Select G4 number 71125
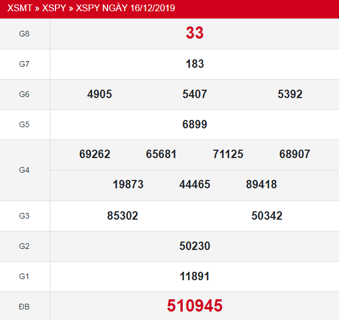The height and width of the screenshot is (320, 339). 228,154
